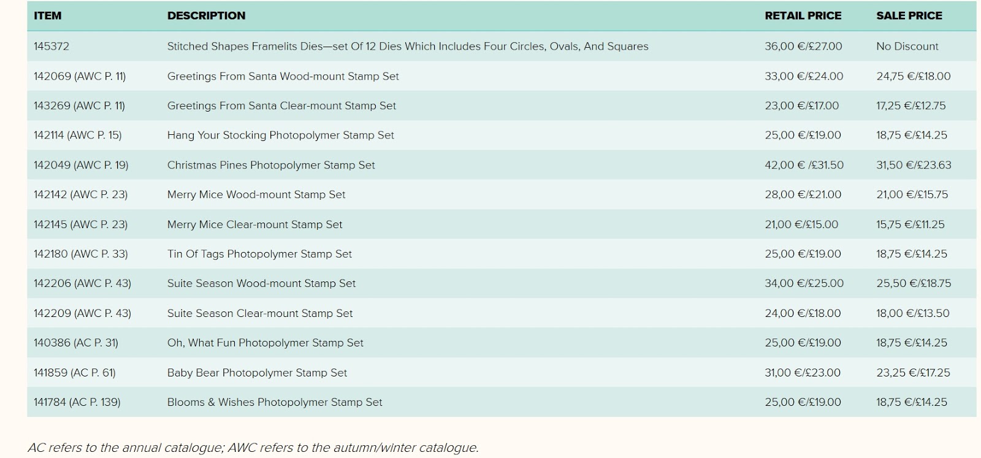The image size is (981, 458).
Task: Click Christmas Pines Photopolymer Stamp Set
Action: (271, 165)
